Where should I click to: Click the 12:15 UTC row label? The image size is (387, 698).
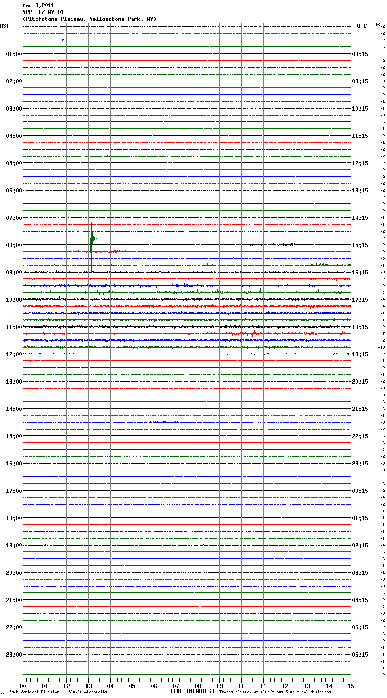(x=360, y=163)
